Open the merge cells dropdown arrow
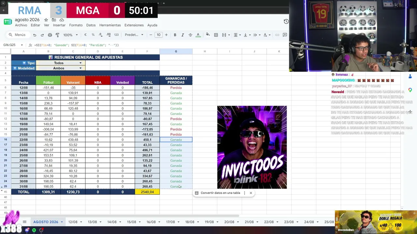Screen dimensions: 417x234 pos(229,35)
